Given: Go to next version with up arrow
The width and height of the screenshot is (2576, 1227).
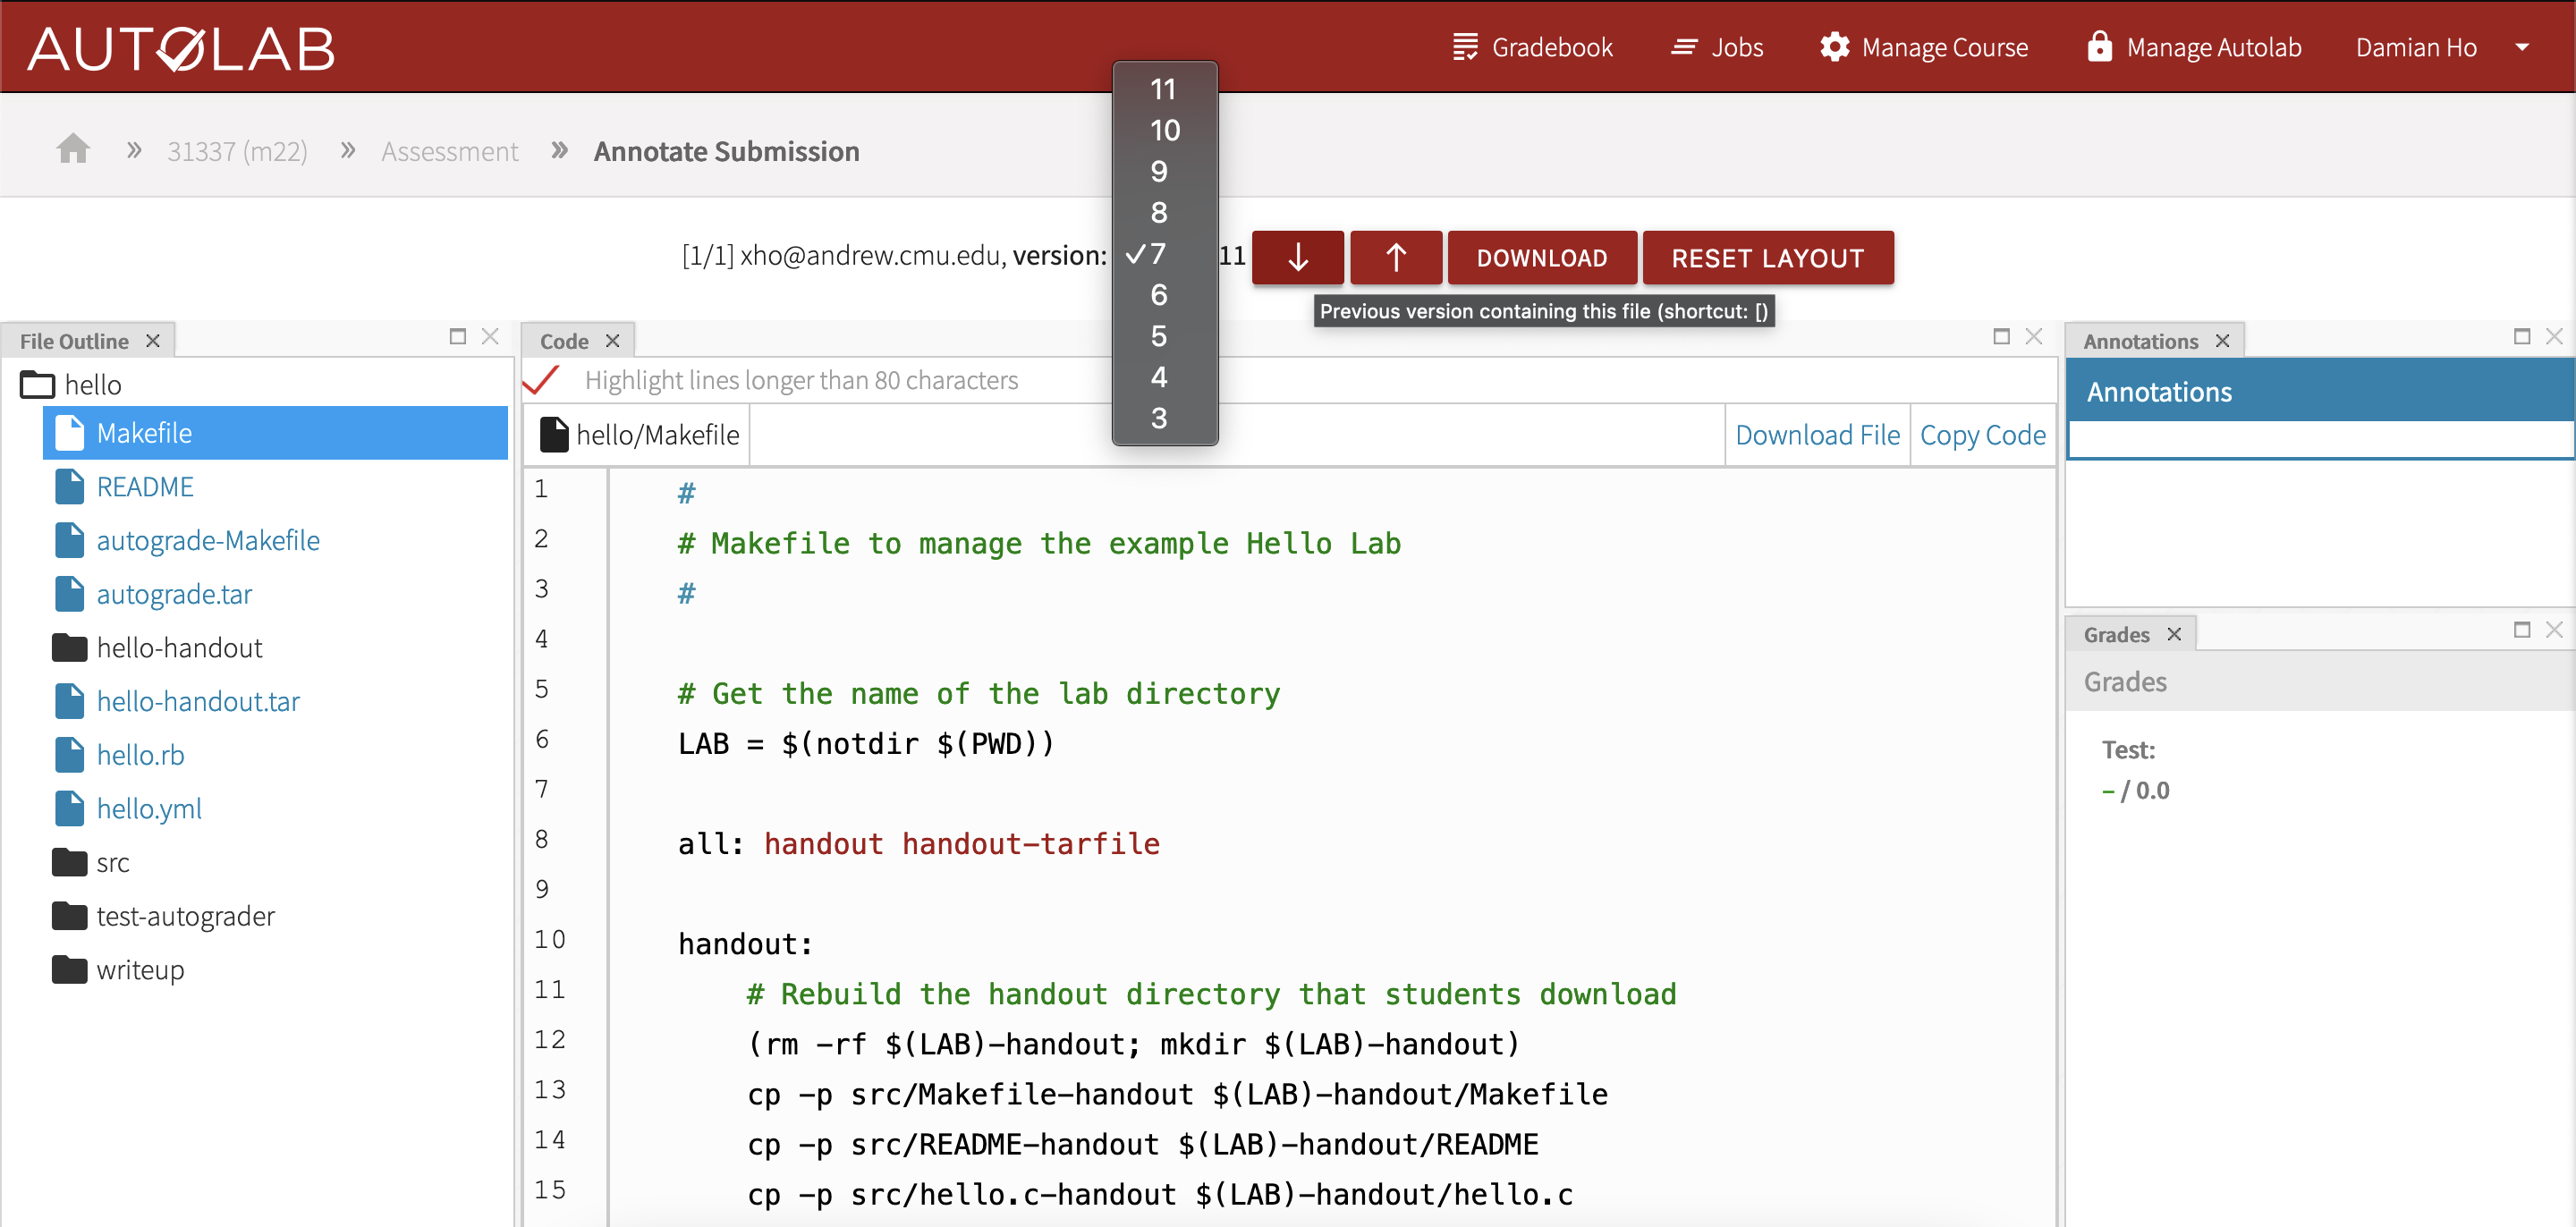Looking at the screenshot, I should click(x=1396, y=258).
